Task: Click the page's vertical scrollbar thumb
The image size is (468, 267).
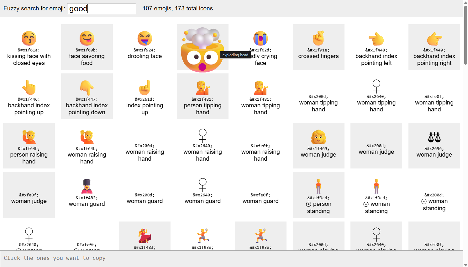Action: (465, 35)
